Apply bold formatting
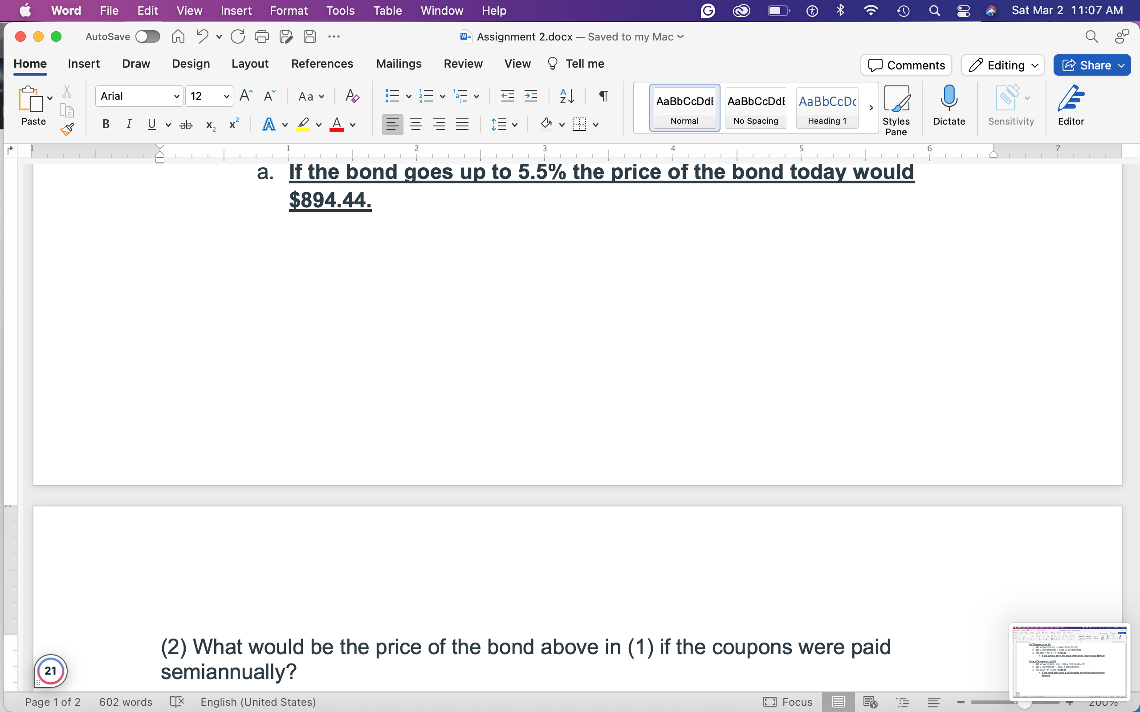The image size is (1140, 712). tap(105, 124)
